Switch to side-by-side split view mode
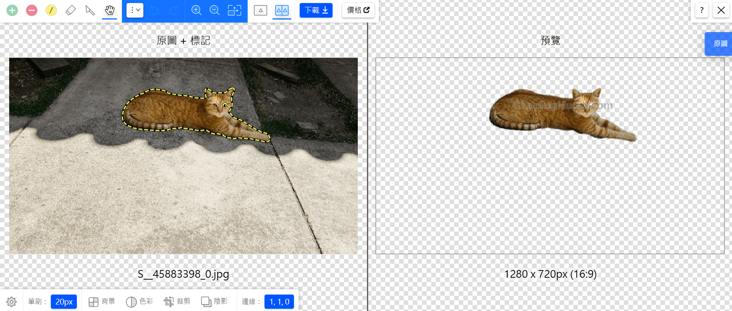732x311 pixels. coord(282,10)
